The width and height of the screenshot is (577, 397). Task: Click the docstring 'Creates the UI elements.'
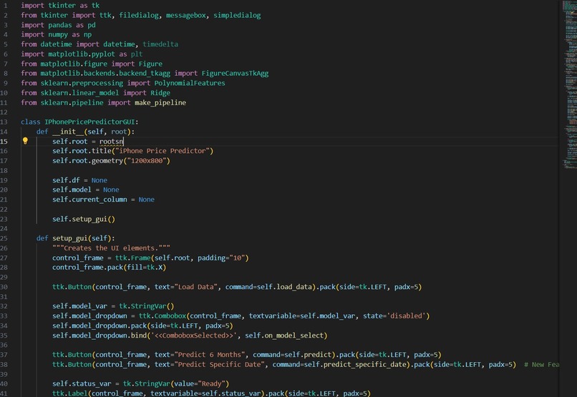coord(111,248)
